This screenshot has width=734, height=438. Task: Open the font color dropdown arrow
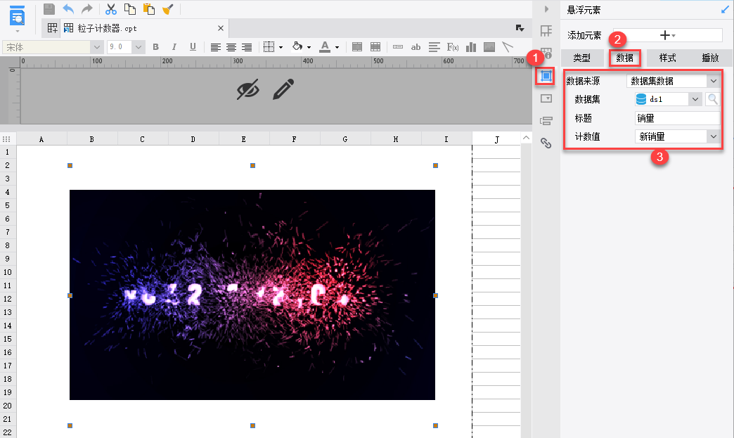(x=337, y=47)
